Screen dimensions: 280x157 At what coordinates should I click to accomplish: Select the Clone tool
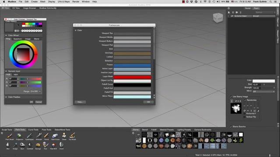pos(64,136)
